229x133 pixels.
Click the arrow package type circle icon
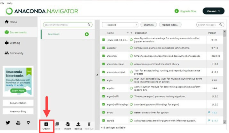coord(131,112)
